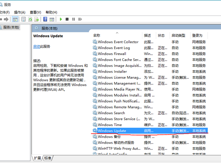The width and height of the screenshot is (221, 163).
Task: Select the Windows Time service name
Action: (110, 125)
